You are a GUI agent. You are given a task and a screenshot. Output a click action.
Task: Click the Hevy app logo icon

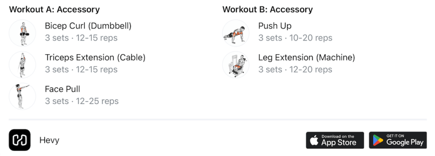[x=20, y=140]
